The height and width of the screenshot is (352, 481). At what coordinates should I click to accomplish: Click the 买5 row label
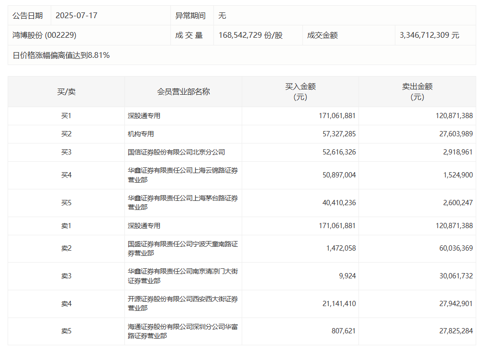click(66, 203)
